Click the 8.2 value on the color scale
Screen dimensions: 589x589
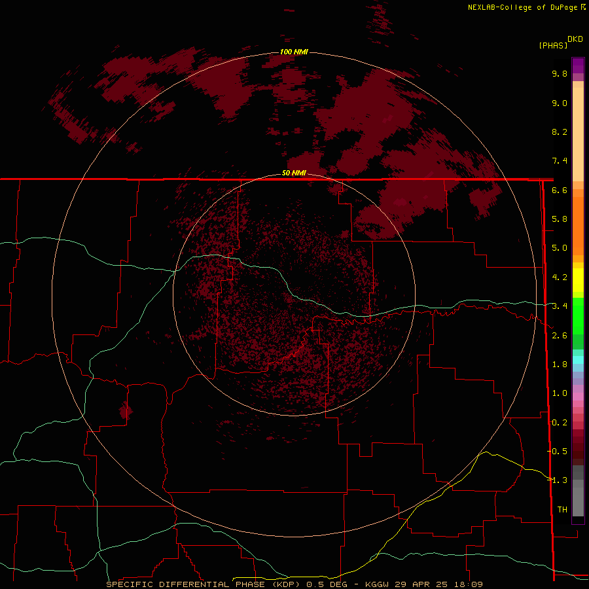click(560, 132)
